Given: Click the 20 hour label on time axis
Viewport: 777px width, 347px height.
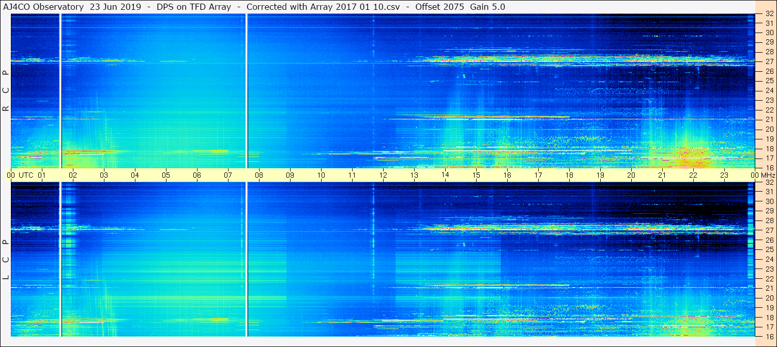Looking at the screenshot, I should pyautogui.click(x=631, y=175).
